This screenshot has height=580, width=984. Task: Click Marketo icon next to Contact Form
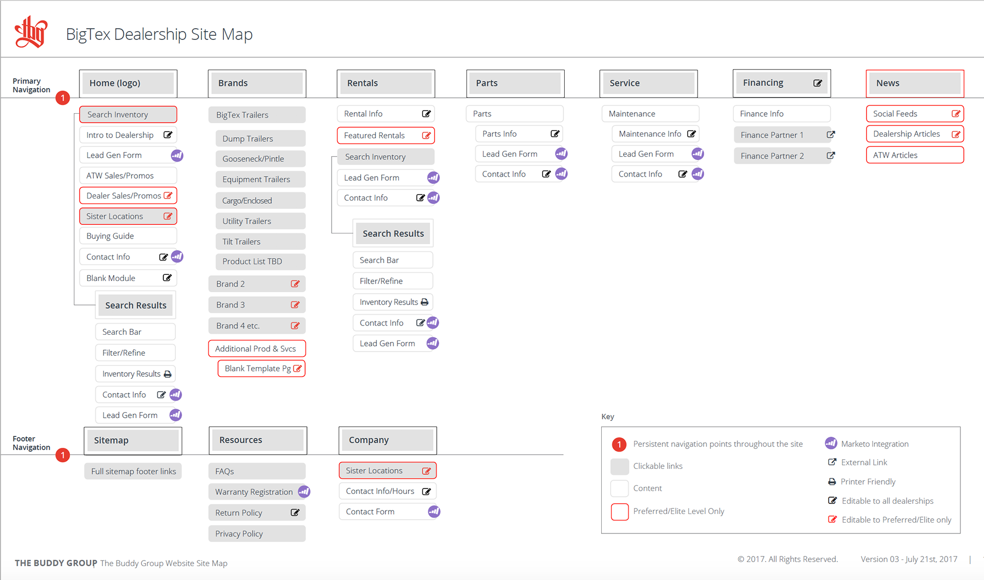click(x=434, y=511)
